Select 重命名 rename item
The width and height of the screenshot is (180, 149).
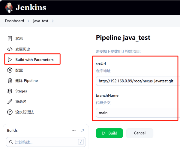(x=21, y=101)
